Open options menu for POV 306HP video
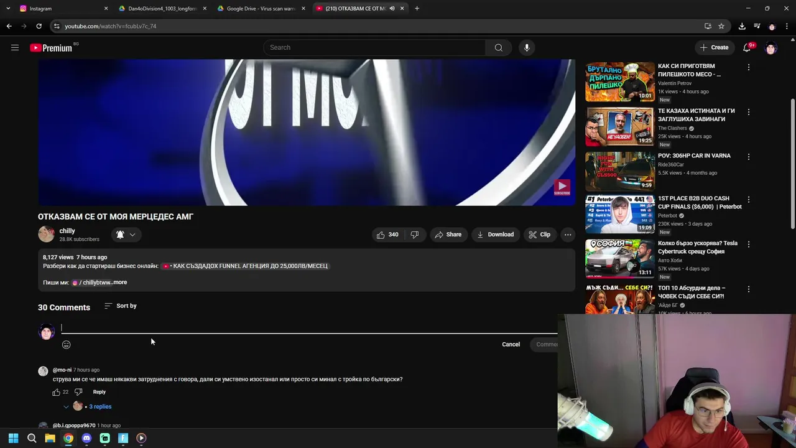 click(x=749, y=157)
